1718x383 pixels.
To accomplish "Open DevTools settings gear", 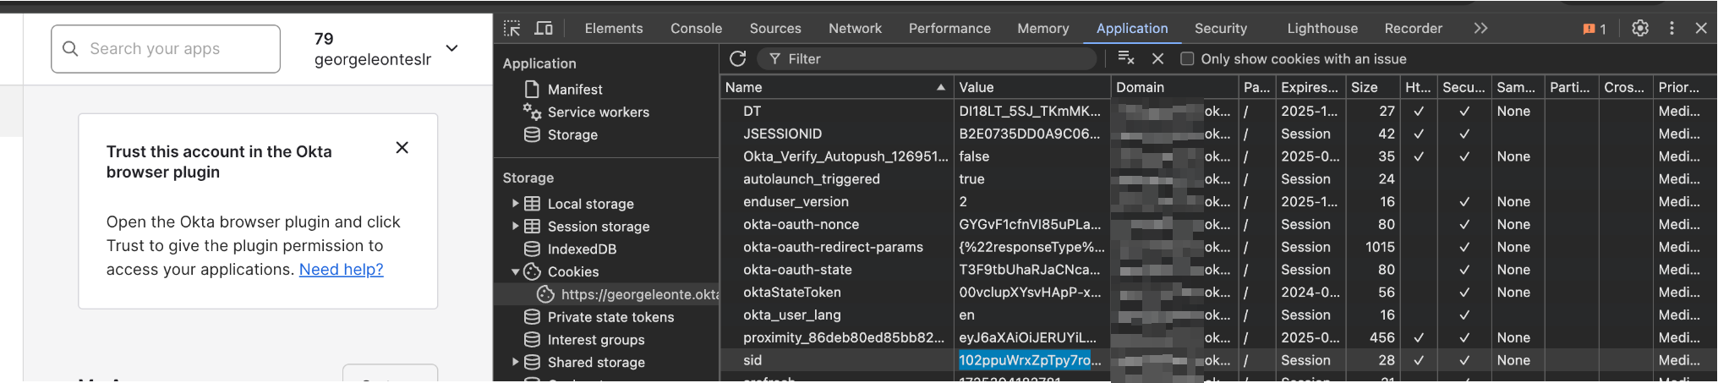I will [1640, 28].
